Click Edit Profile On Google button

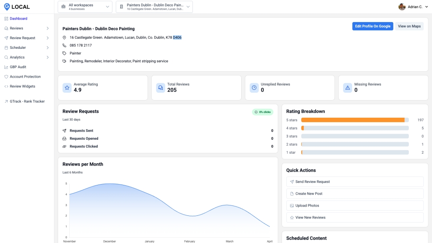[x=372, y=26]
